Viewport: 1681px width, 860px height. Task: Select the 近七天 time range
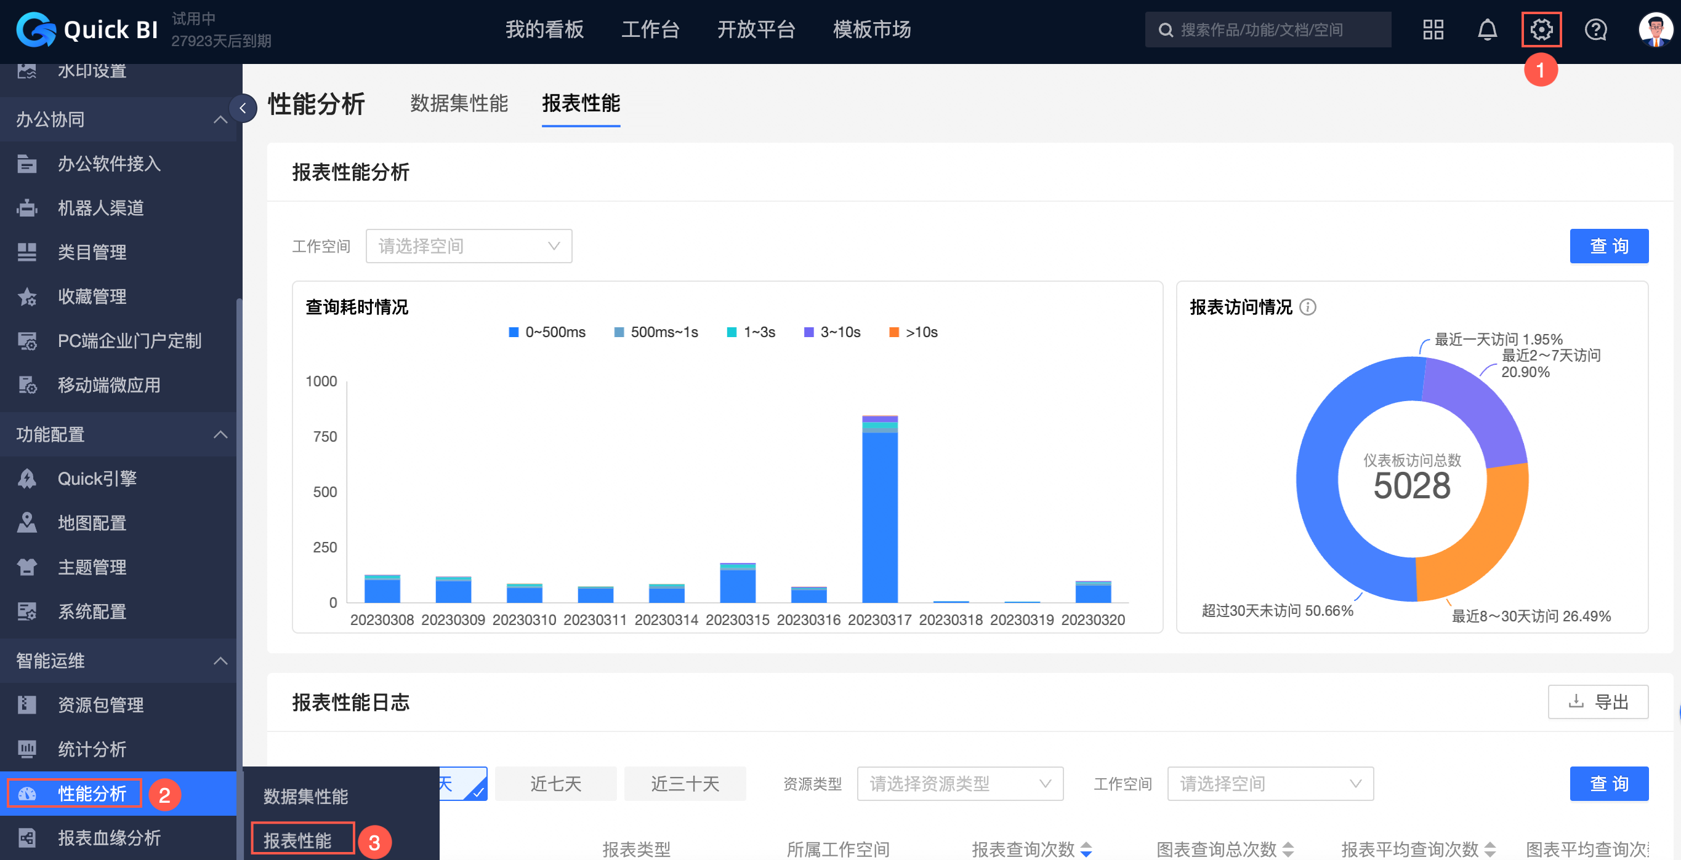point(555,783)
